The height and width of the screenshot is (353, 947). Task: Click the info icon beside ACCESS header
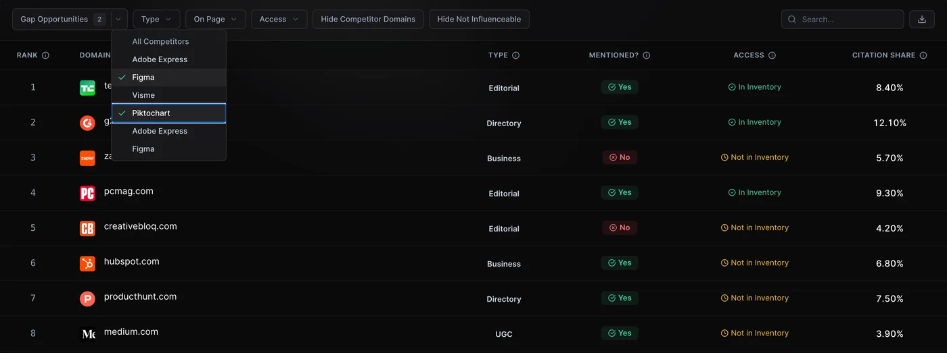772,55
